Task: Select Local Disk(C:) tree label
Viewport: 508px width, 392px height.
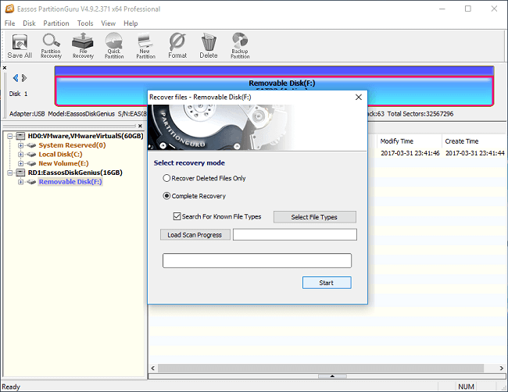Action: [61, 155]
